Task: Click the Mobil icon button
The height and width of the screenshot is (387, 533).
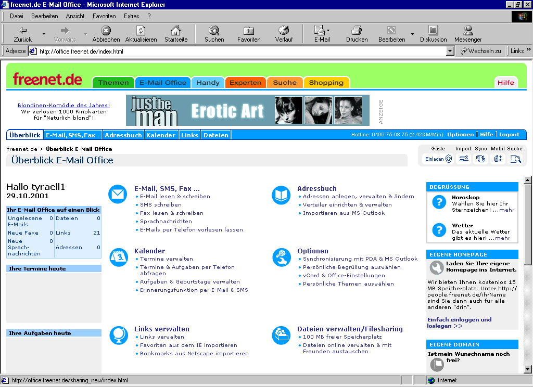Action: click(498, 159)
